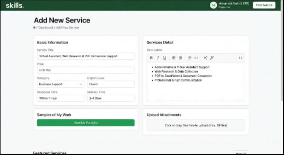Image resolution: width=284 pixels, height=155 pixels.
Task: Click 'Administrative & Virtual Assistant Support' bullet
Action: [x=182, y=67]
